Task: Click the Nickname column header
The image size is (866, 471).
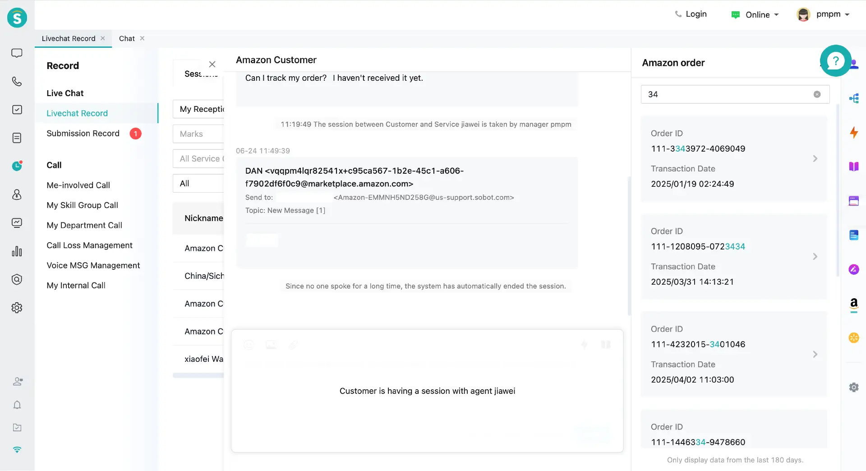Action: point(204,218)
